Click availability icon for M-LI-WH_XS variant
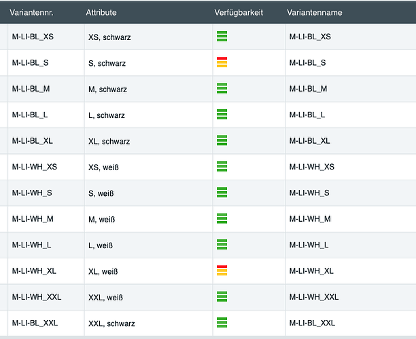This screenshot has width=416, height=339. point(222,166)
